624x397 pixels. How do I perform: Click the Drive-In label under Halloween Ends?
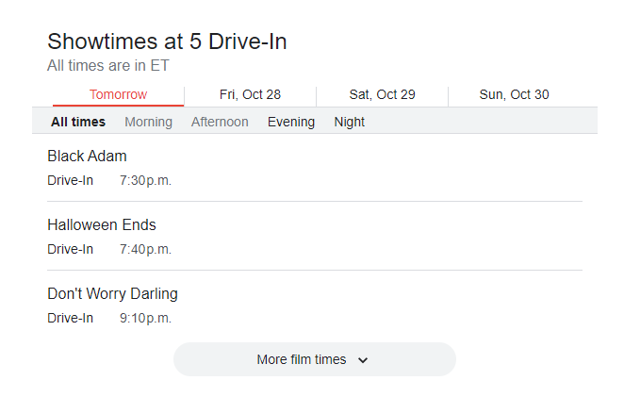71,249
